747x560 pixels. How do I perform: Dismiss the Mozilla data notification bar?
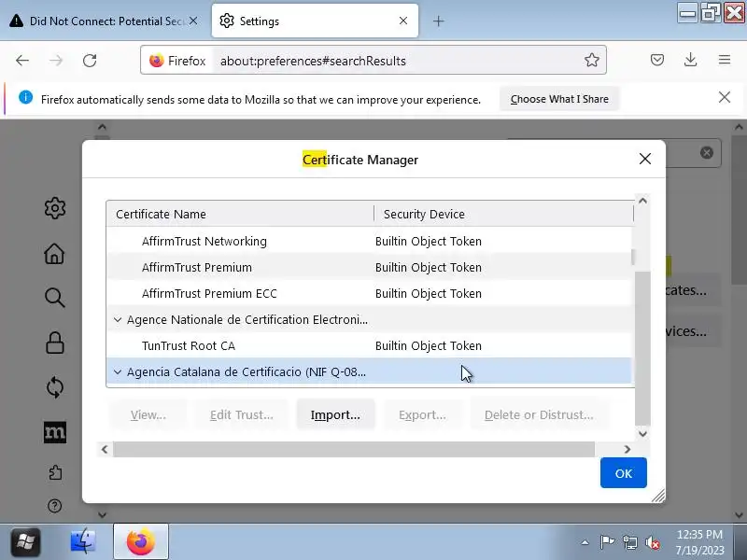click(725, 98)
